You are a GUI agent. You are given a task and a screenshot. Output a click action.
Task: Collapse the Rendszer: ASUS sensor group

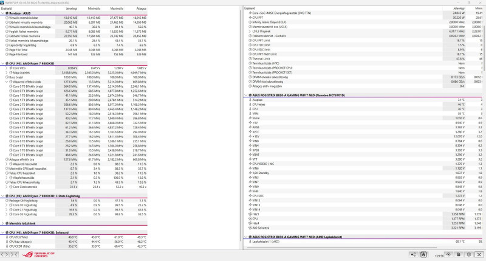pyautogui.click(x=3, y=13)
